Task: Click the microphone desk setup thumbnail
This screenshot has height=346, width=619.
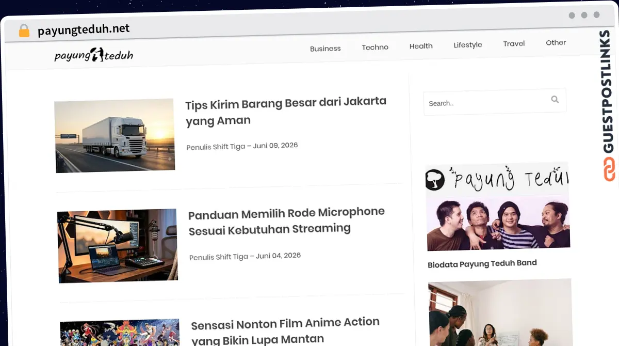Action: (x=118, y=246)
